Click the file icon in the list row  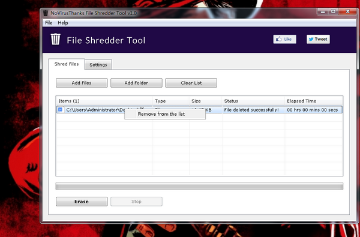(x=61, y=110)
